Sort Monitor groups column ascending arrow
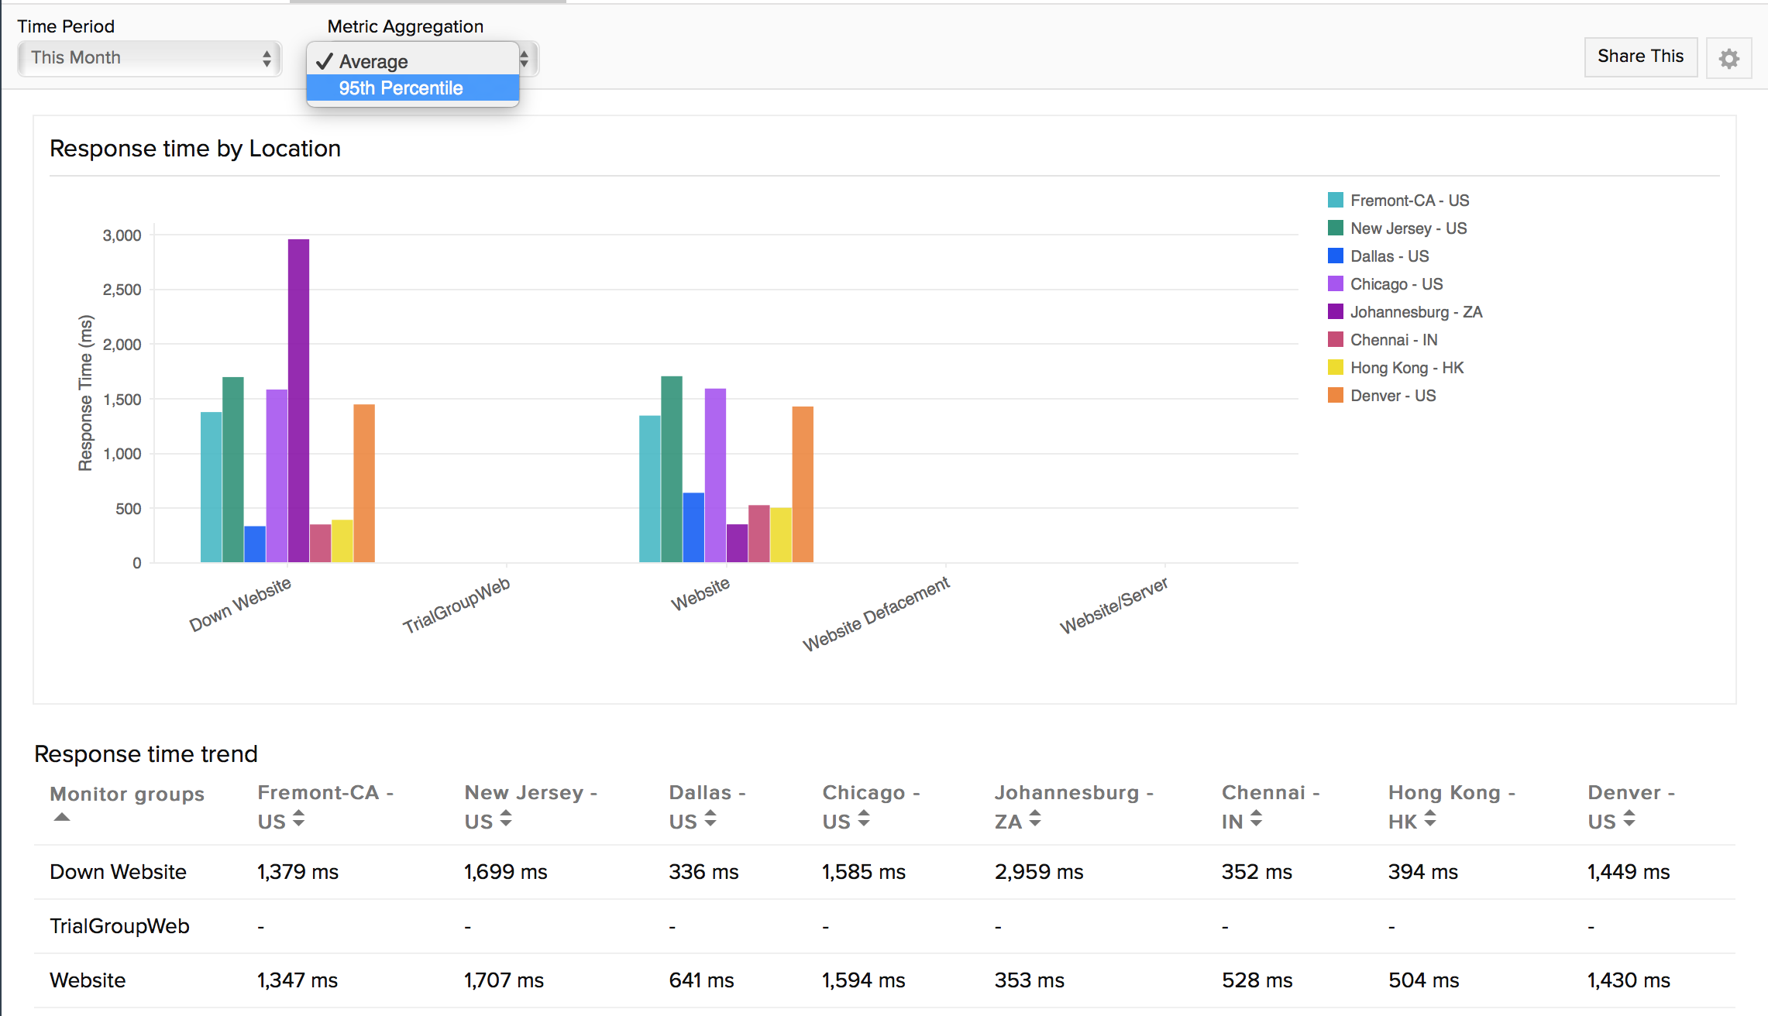This screenshot has height=1016, width=1768. pos(62,817)
